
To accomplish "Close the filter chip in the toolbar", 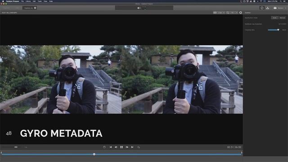I will [x=35, y=8].
